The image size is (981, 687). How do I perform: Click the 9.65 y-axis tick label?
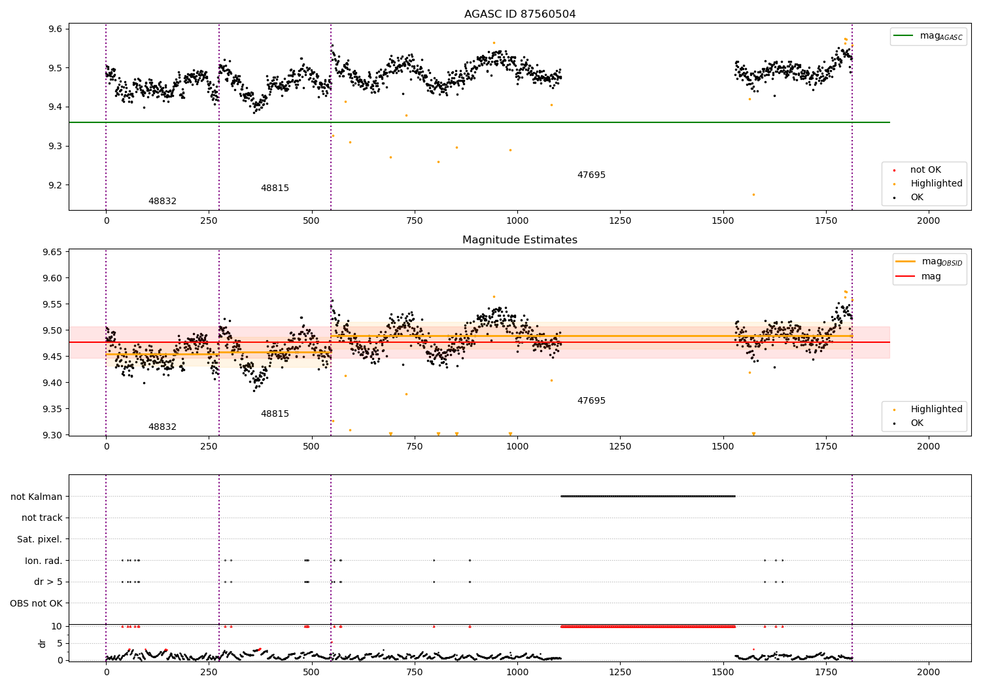point(52,252)
